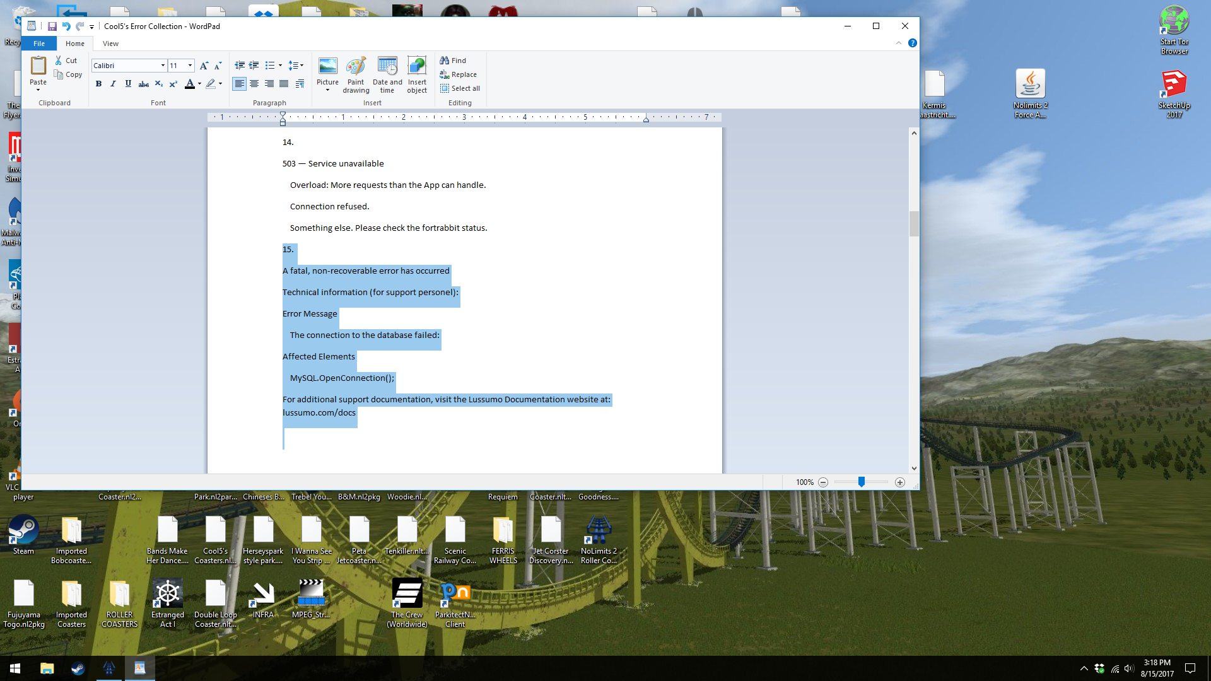Grow font size with A-up icon
The width and height of the screenshot is (1211, 681).
click(x=204, y=66)
